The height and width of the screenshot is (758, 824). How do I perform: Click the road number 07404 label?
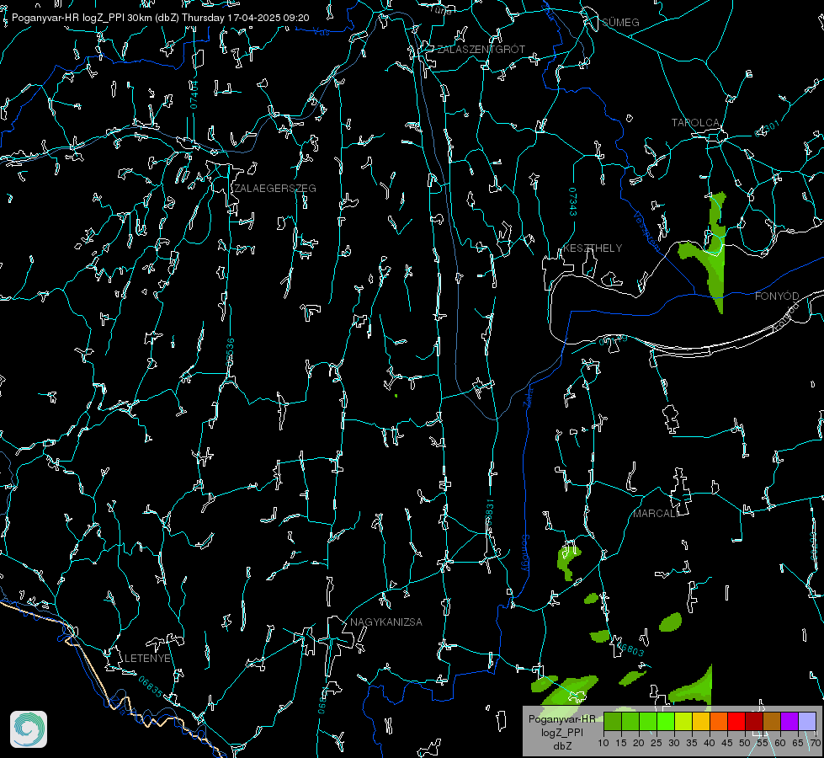pos(194,95)
